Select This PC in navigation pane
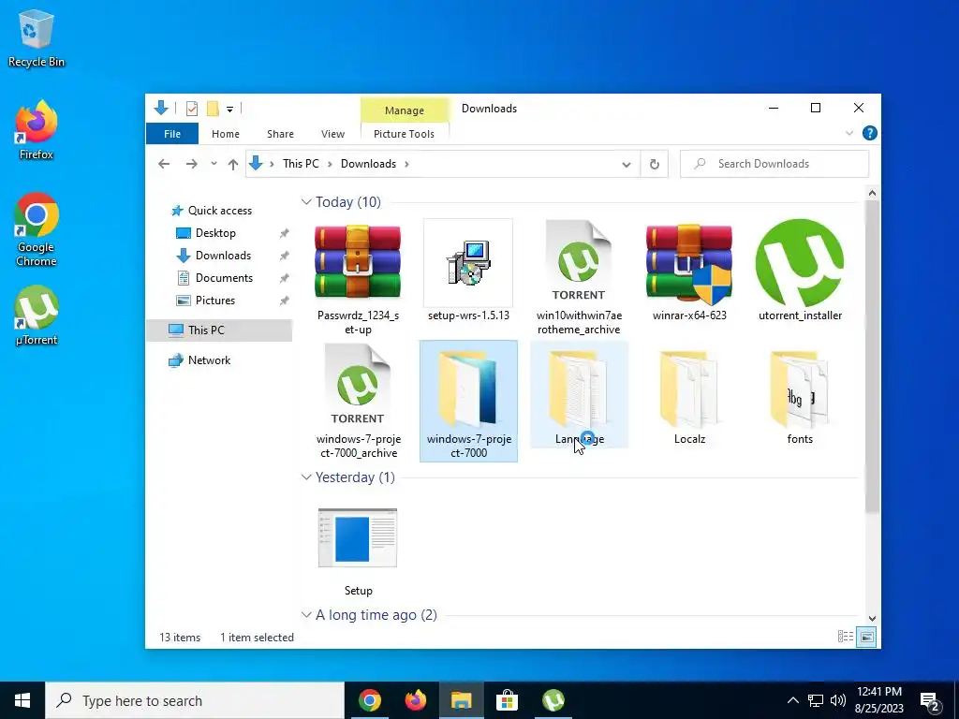Viewport: 959px width, 719px height. [x=219, y=330]
